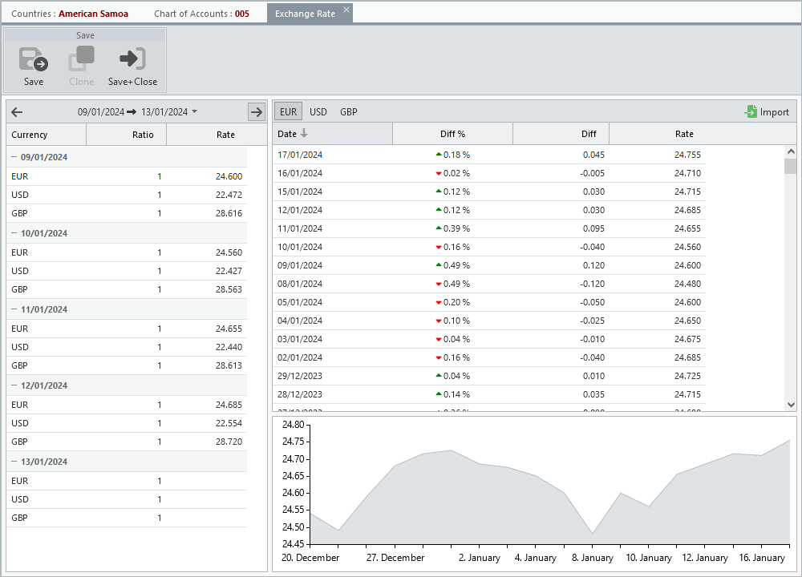Click the Import button
The width and height of the screenshot is (802, 577).
[767, 112]
